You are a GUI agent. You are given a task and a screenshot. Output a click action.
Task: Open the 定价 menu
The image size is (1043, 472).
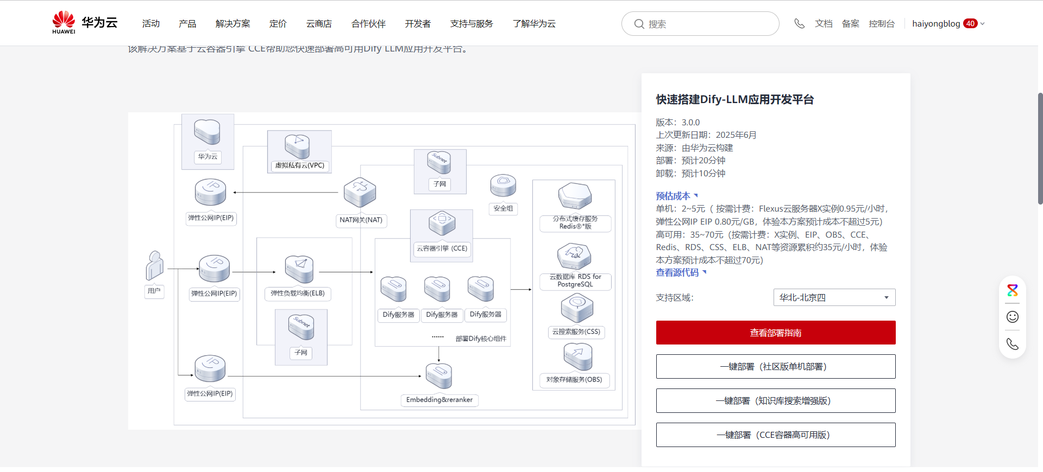coord(278,23)
